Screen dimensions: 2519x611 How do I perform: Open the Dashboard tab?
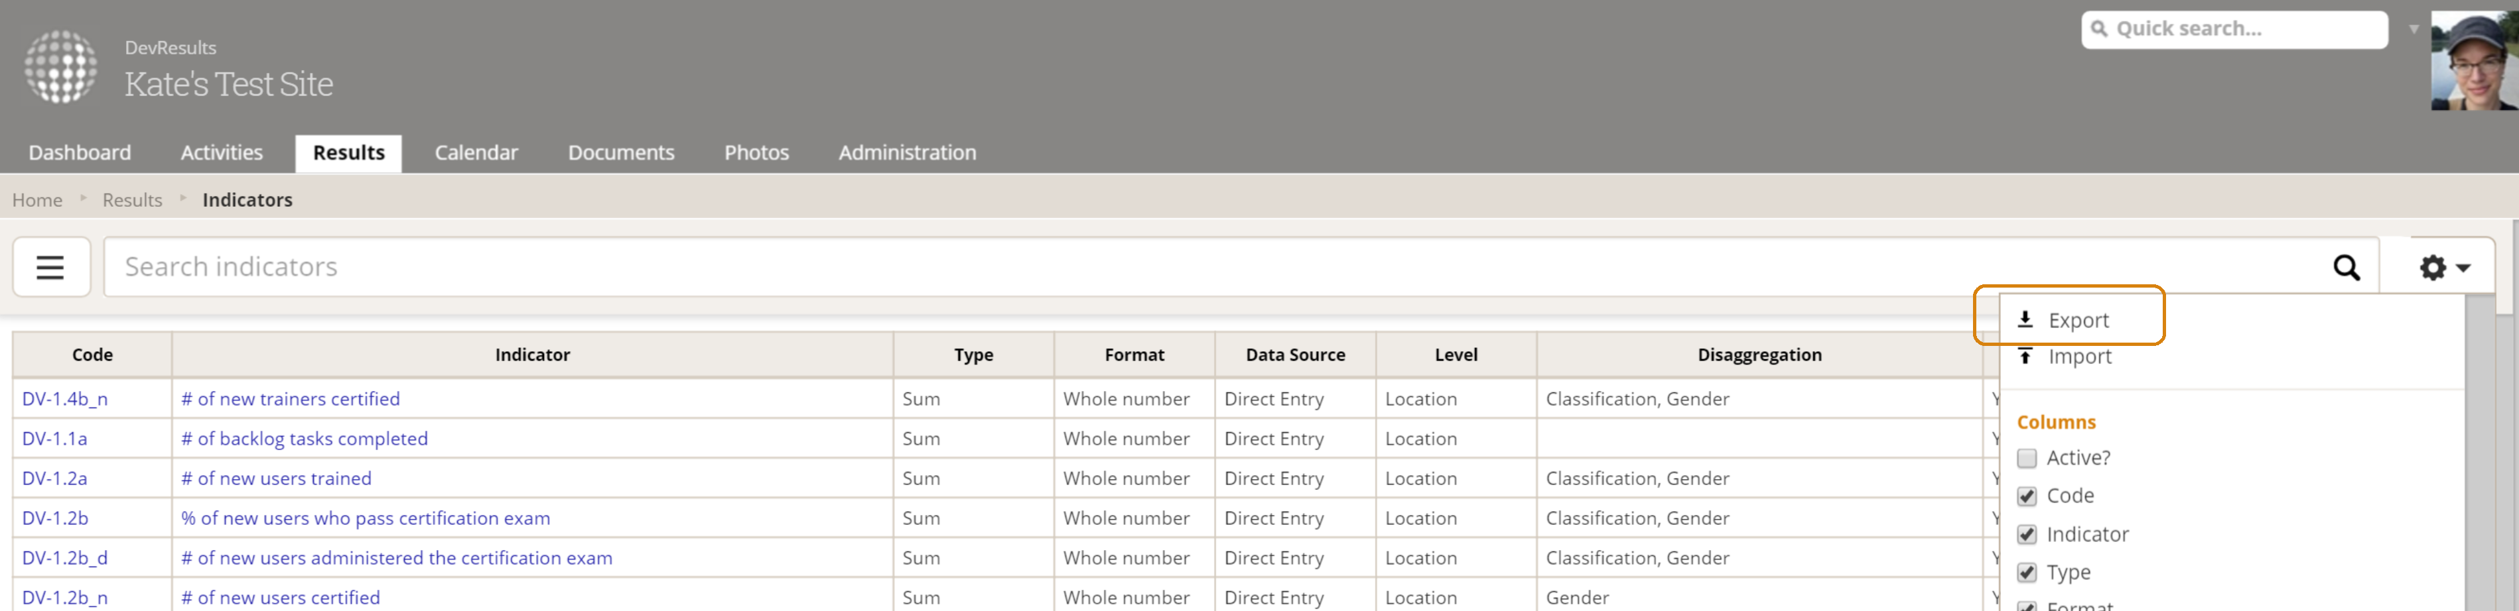click(80, 153)
